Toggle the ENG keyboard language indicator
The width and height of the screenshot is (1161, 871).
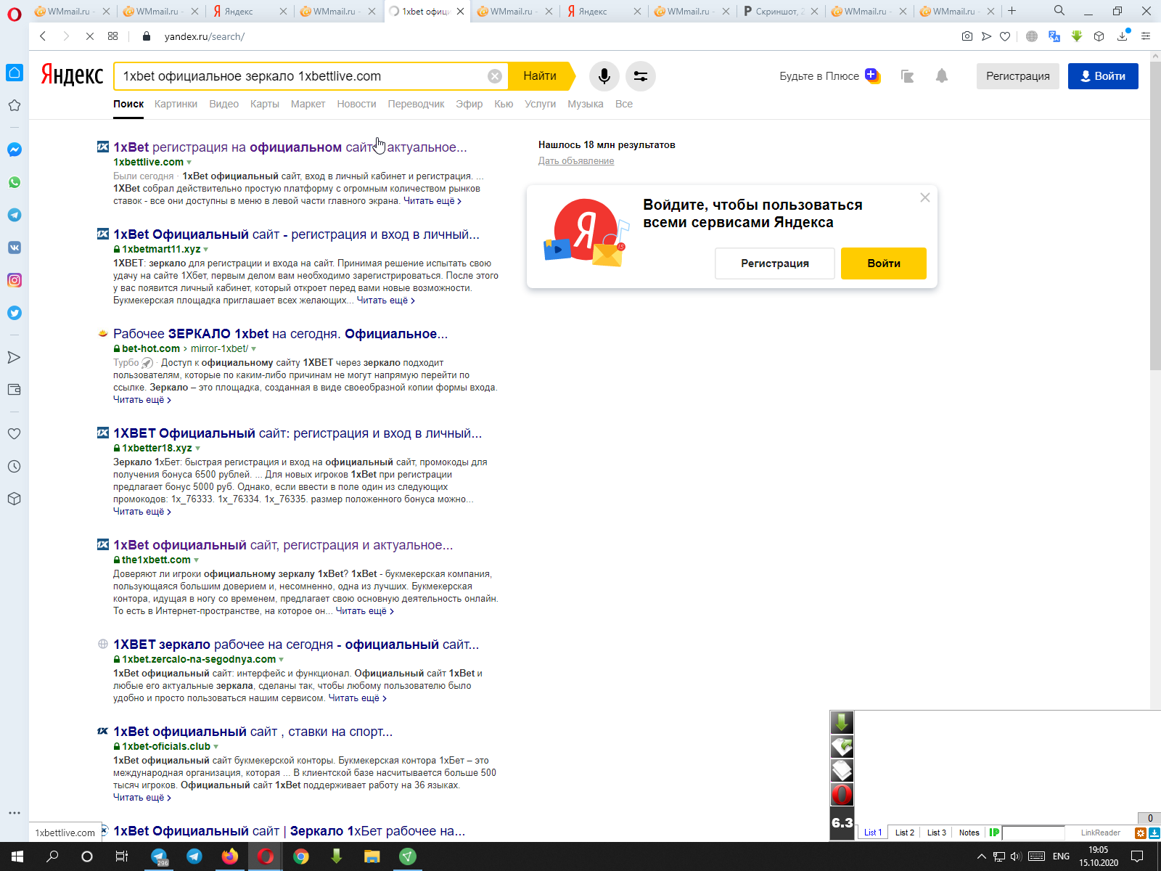pyautogui.click(x=1061, y=856)
